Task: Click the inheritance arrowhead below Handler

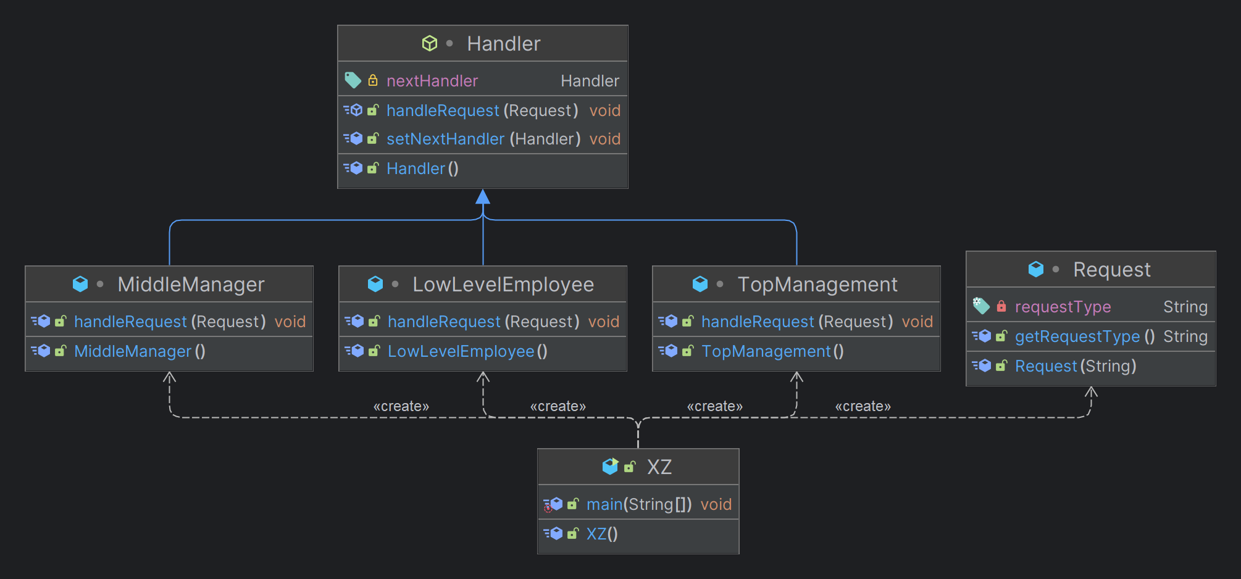Action: [483, 196]
